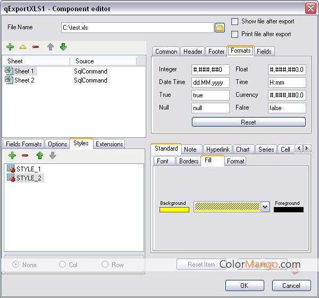This screenshot has height=298, width=319.
Task: Edit the Currency format field
Action: coord(287,95)
